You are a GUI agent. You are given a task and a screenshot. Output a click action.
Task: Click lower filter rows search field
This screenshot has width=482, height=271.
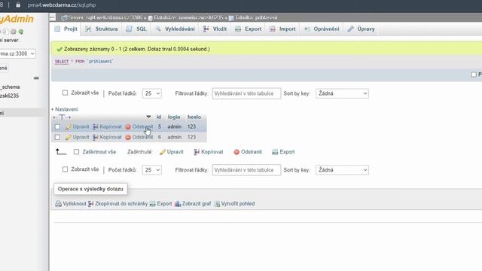click(246, 170)
